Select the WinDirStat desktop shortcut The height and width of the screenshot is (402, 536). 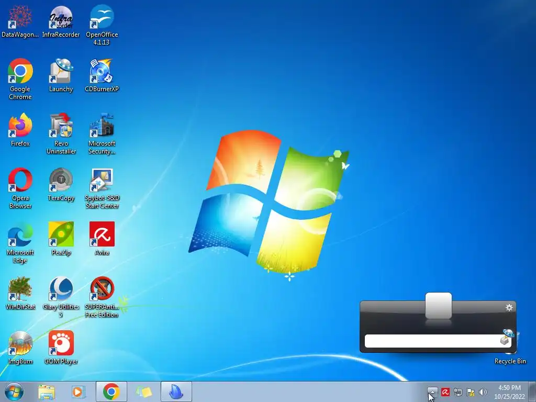click(20, 293)
